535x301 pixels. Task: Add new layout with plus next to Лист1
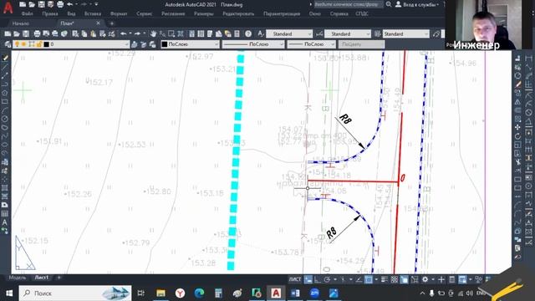click(x=59, y=278)
